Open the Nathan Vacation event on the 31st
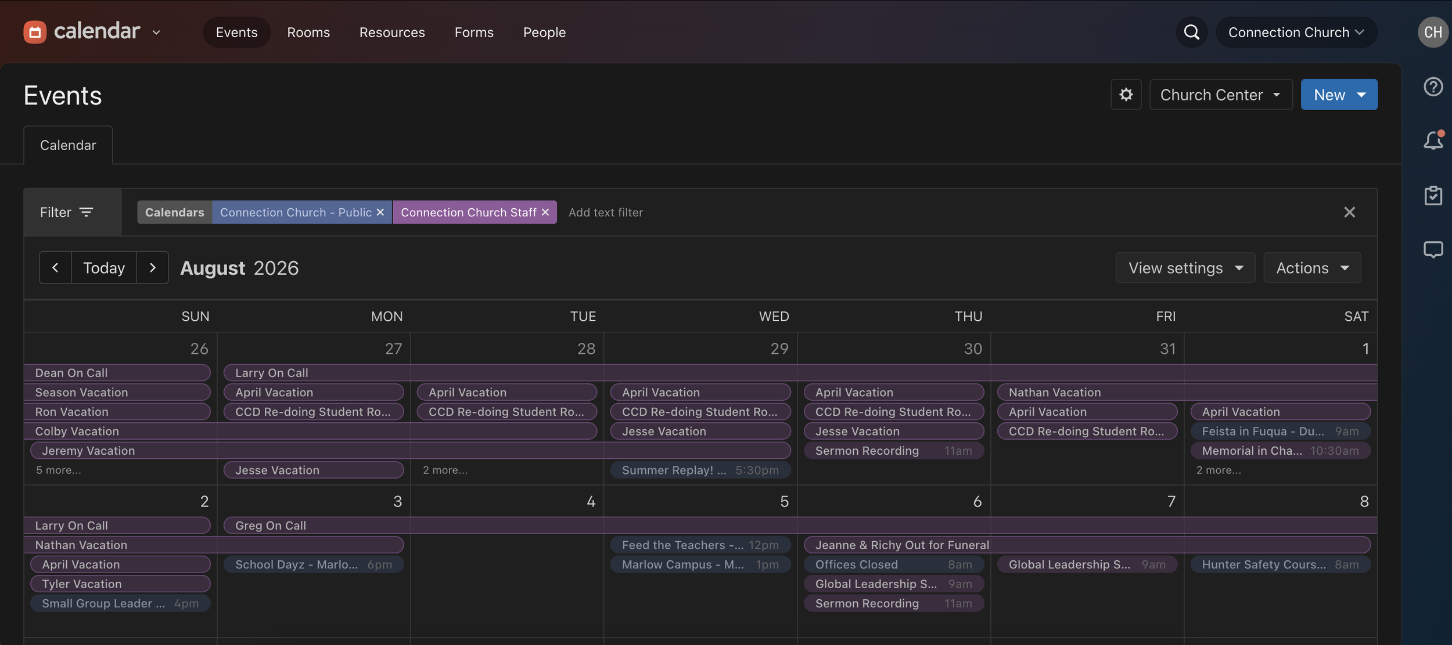1452x645 pixels. (1187, 392)
